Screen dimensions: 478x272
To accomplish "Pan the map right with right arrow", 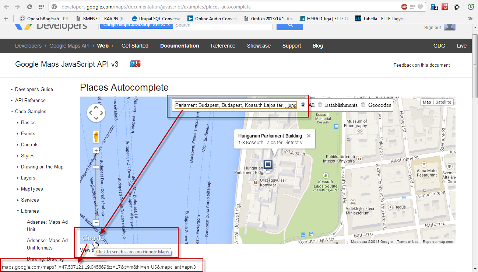I will point(102,113).
